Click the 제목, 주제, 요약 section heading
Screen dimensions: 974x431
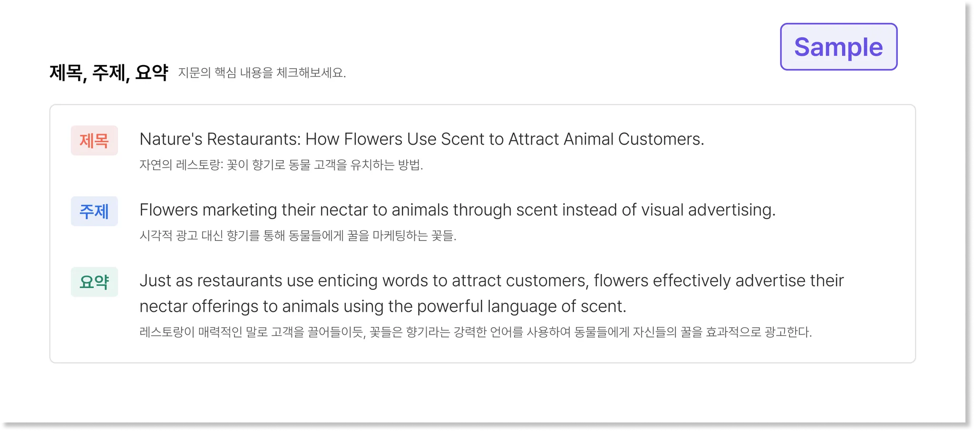[109, 73]
